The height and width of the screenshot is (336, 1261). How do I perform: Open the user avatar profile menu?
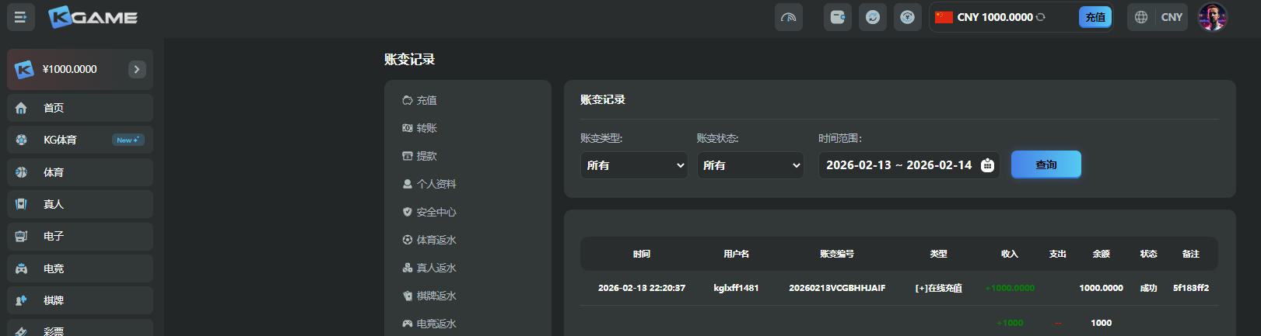pyautogui.click(x=1212, y=17)
